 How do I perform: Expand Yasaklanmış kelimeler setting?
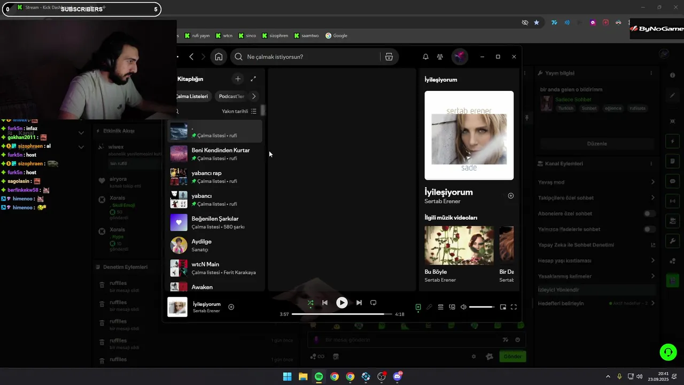click(x=596, y=276)
